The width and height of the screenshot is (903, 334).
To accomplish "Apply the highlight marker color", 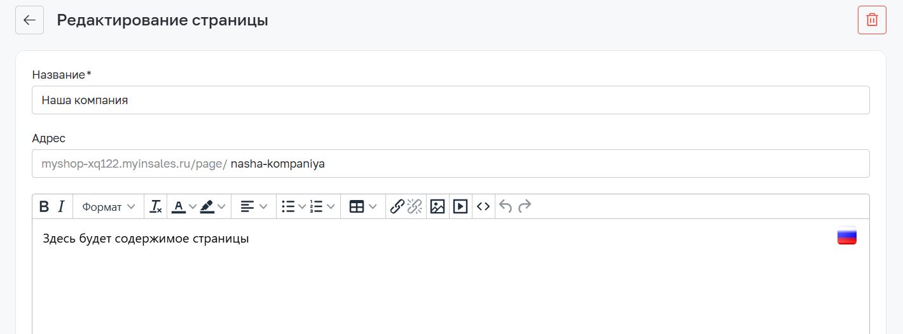I will 207,206.
